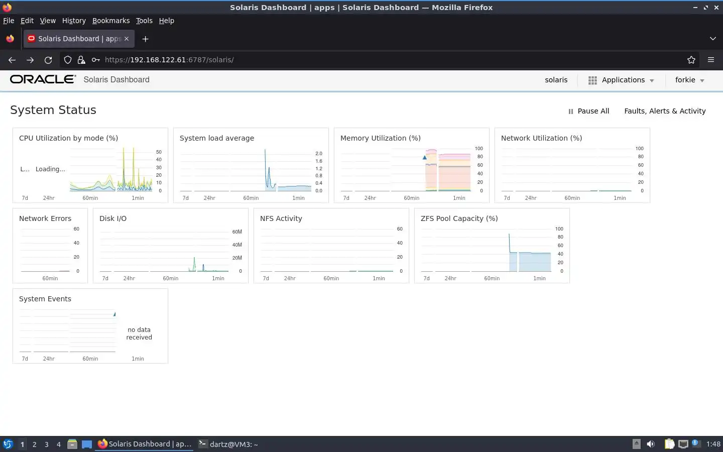Click the solaris host name link
Image resolution: width=723 pixels, height=452 pixels.
[x=556, y=80]
